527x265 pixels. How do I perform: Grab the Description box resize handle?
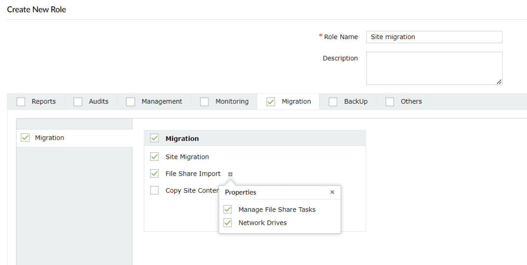tap(499, 82)
